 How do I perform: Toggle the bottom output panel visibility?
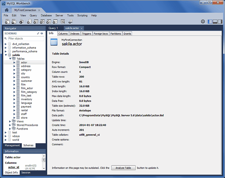[215, 21]
